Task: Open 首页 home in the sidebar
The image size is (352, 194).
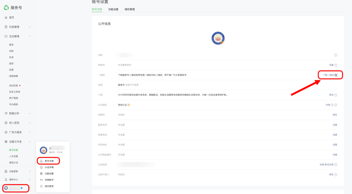Action: 12,17
